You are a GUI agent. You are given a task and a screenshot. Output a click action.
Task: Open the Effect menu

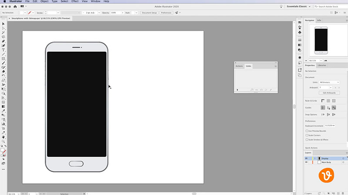75,1
